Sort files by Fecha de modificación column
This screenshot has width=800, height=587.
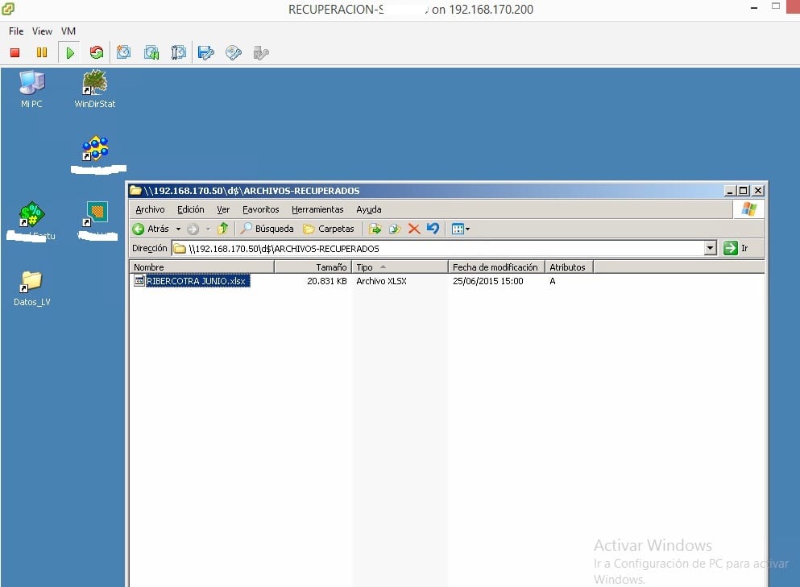coord(495,267)
